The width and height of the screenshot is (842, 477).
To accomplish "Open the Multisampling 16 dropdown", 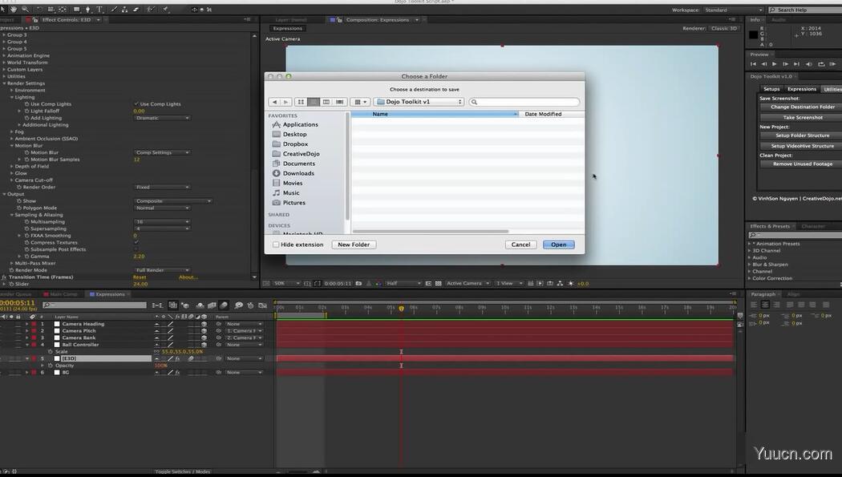I will (162, 221).
